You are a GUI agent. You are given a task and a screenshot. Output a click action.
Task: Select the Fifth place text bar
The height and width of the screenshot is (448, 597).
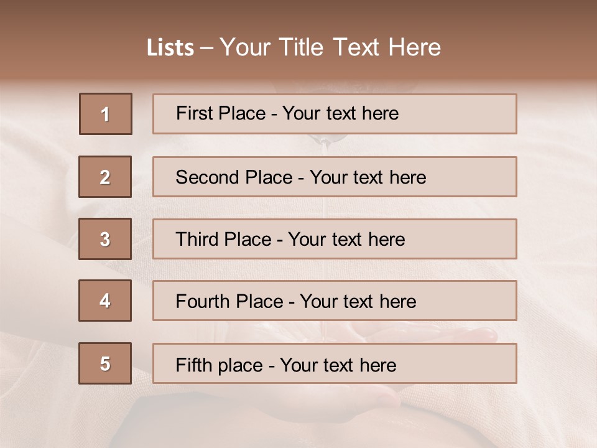click(x=335, y=363)
